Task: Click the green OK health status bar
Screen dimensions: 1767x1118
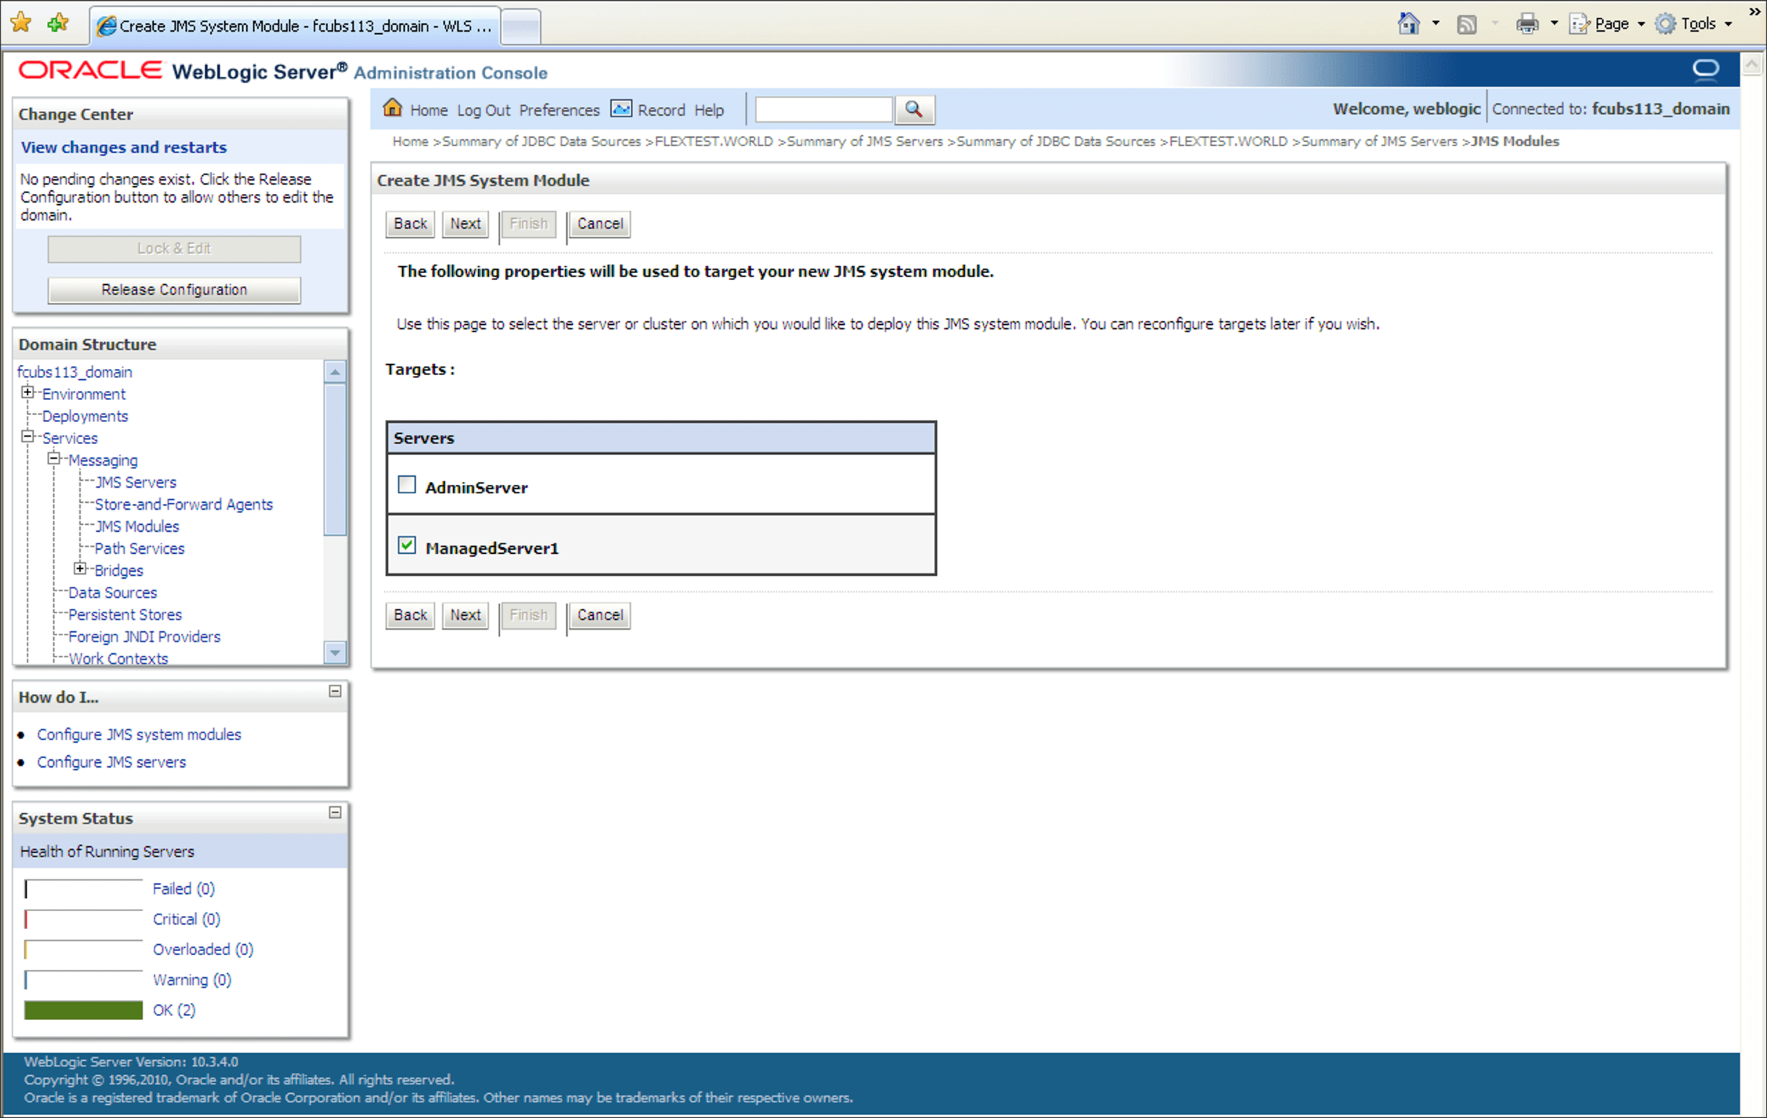Action: point(83,1010)
